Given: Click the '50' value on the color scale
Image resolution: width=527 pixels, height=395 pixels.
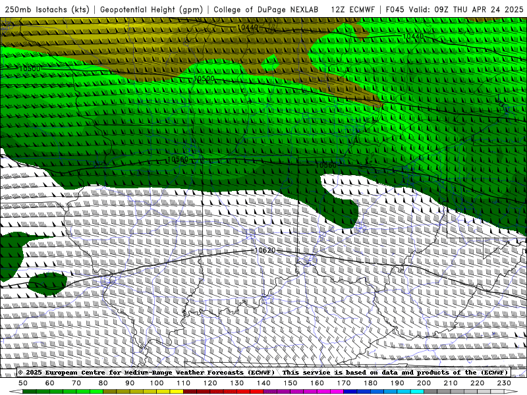Looking at the screenshot, I should [23, 383].
